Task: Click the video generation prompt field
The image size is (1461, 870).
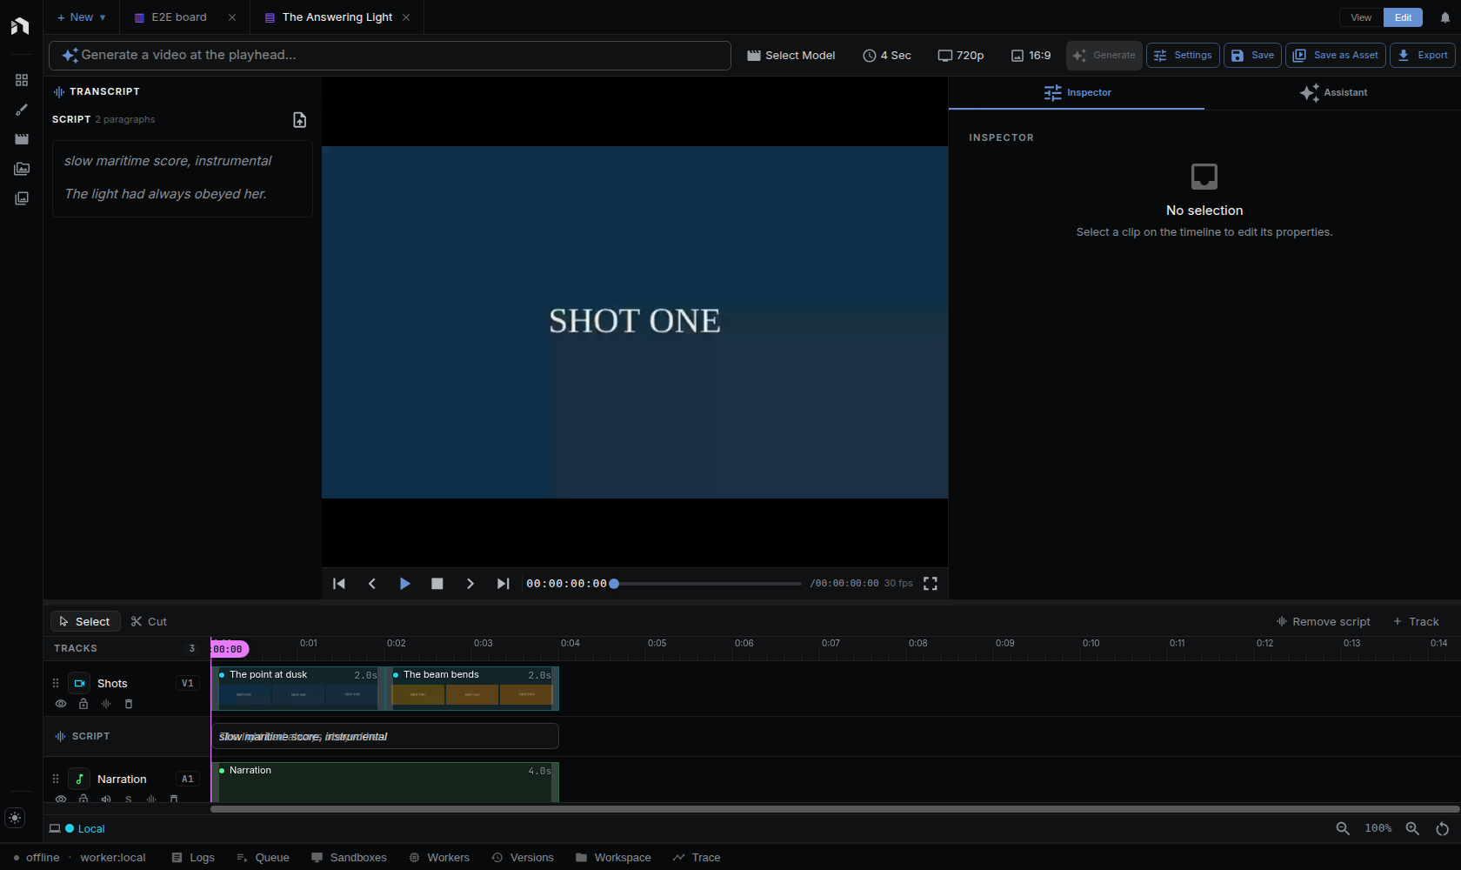Action: (390, 55)
